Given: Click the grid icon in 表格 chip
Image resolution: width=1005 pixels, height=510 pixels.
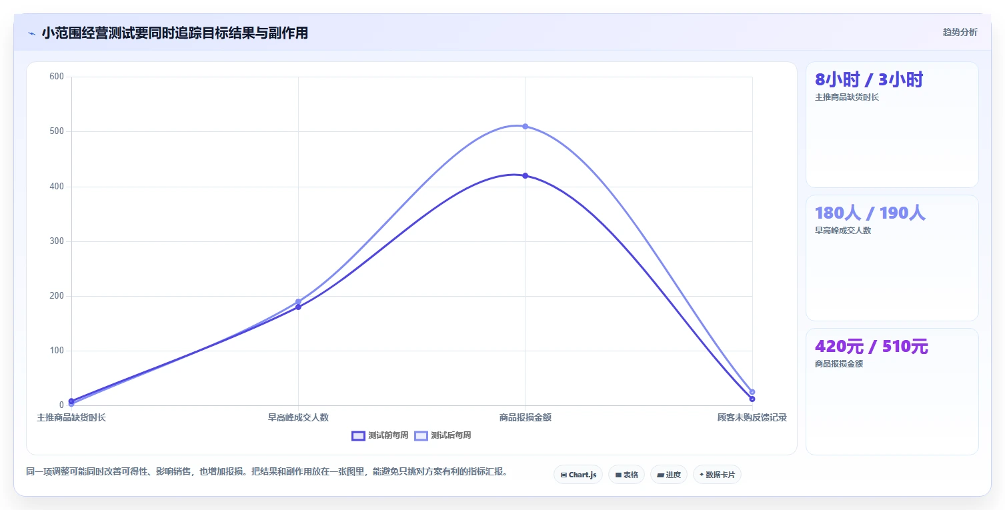Looking at the screenshot, I should pyautogui.click(x=618, y=475).
